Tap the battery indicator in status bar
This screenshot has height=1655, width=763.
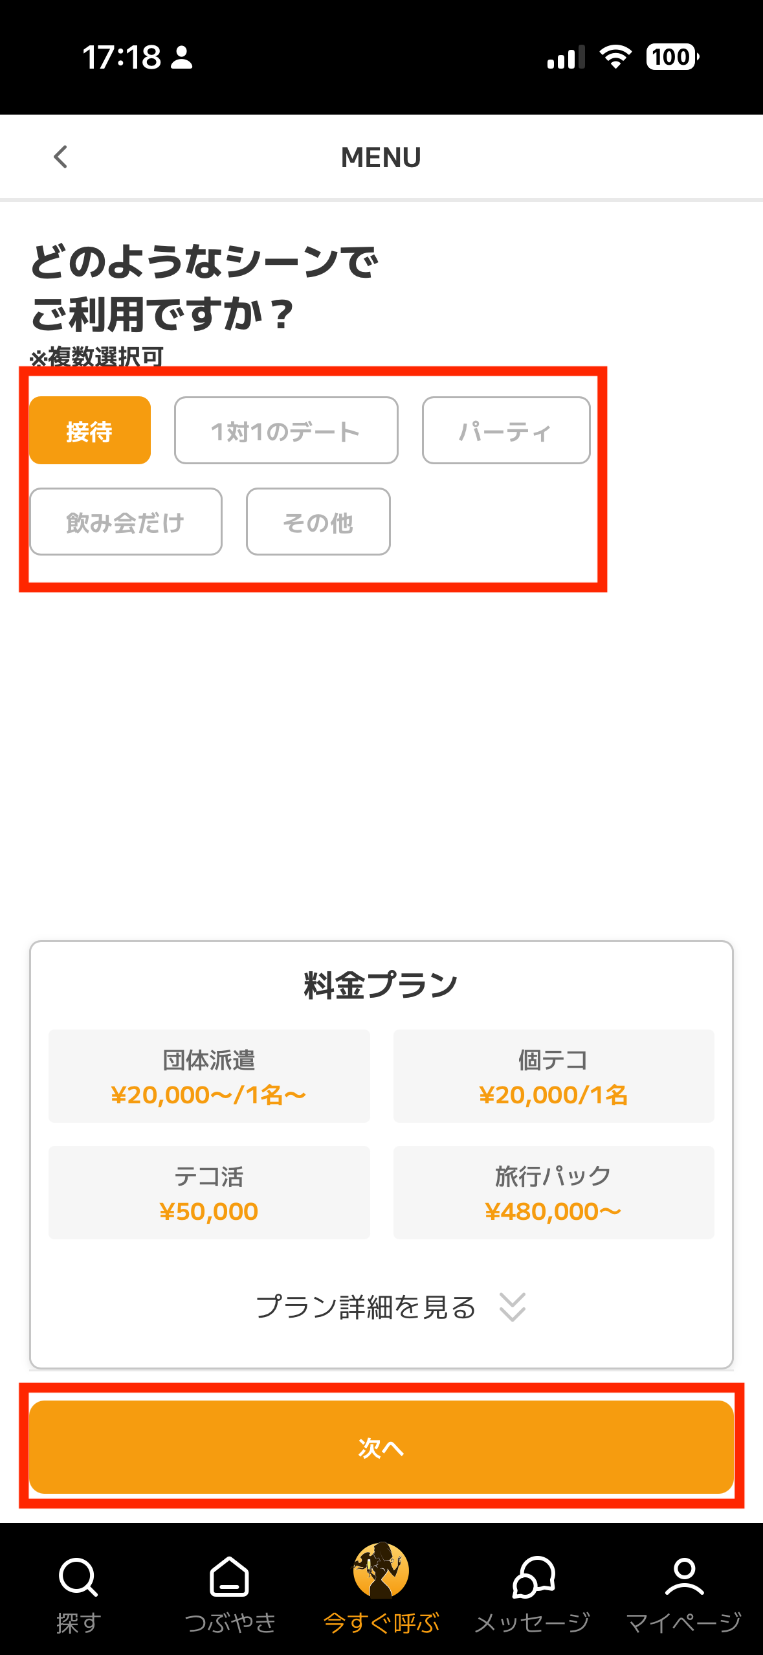(672, 57)
